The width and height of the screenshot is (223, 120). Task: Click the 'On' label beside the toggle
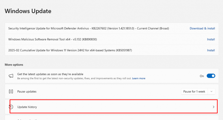coord(202,76)
